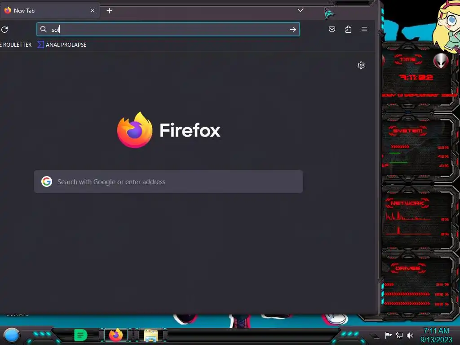Click the taskbar clock showing 7:11 AM
460x345 pixels.
tap(436, 335)
